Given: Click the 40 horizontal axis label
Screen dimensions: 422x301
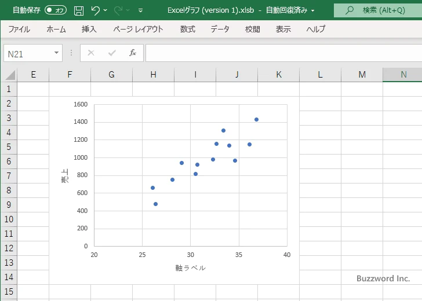Looking at the screenshot, I should 287,255.
